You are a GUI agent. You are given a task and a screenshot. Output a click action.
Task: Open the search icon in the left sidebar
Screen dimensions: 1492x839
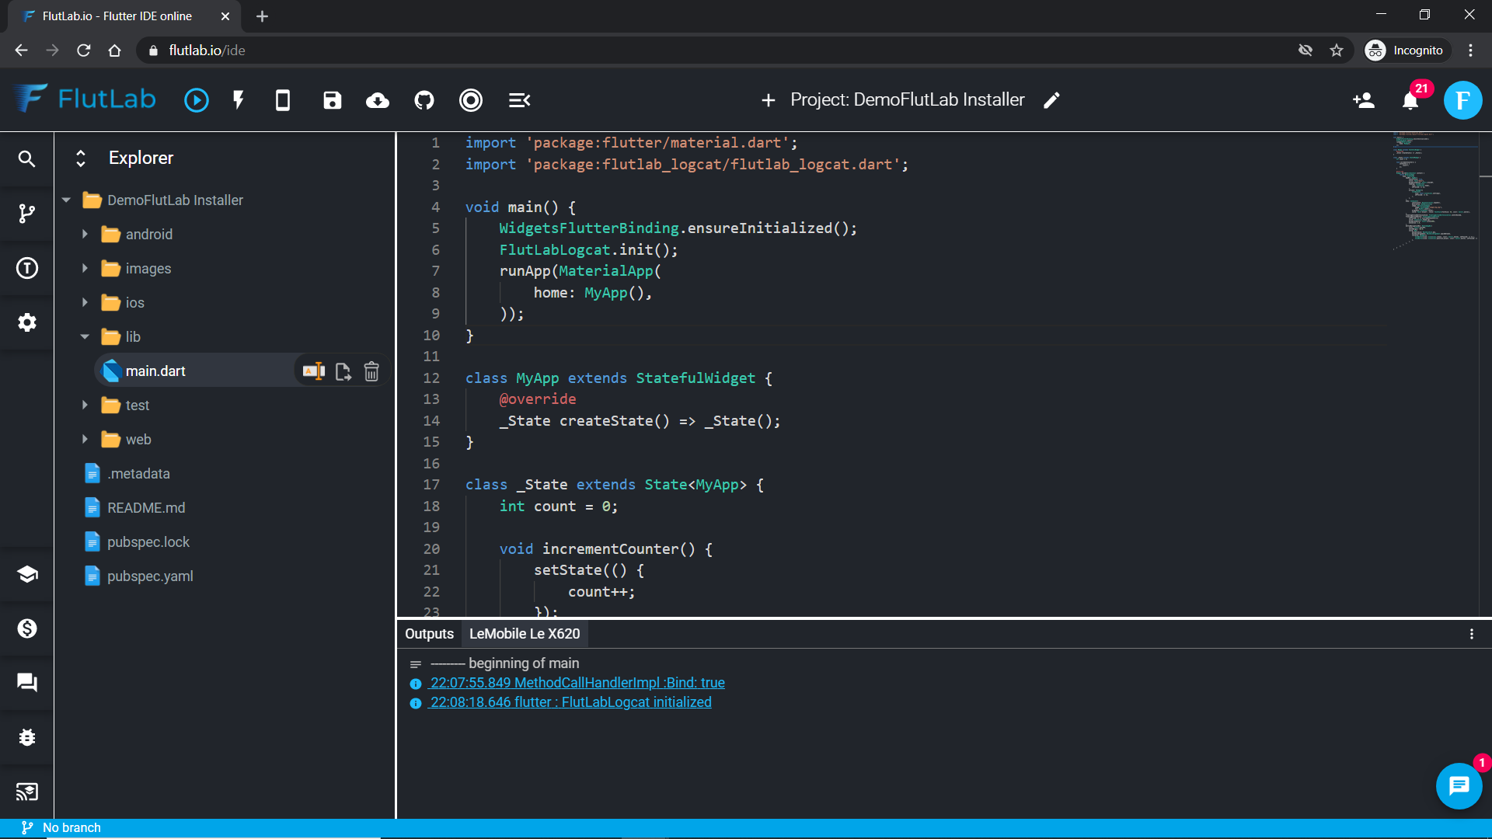pyautogui.click(x=27, y=159)
